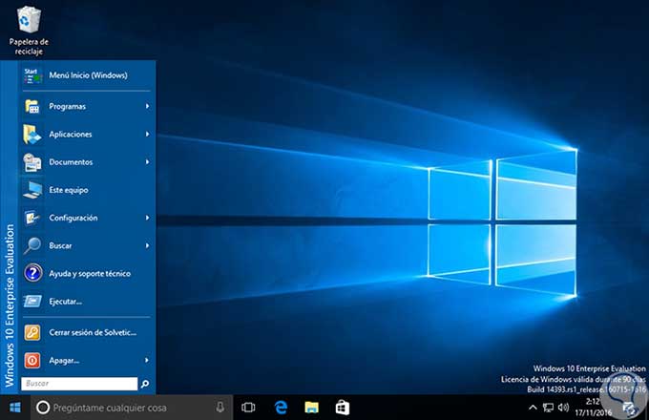This screenshot has width=649, height=420.
Task: Click the Documentos icon
Action: click(x=32, y=162)
